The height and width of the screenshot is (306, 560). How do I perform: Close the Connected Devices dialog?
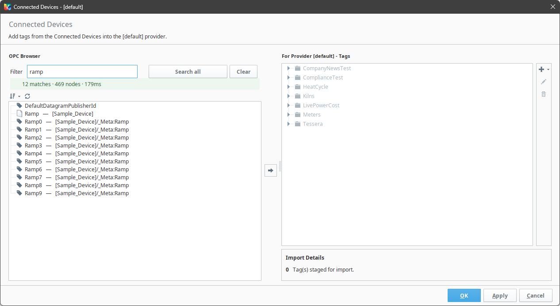tap(552, 7)
